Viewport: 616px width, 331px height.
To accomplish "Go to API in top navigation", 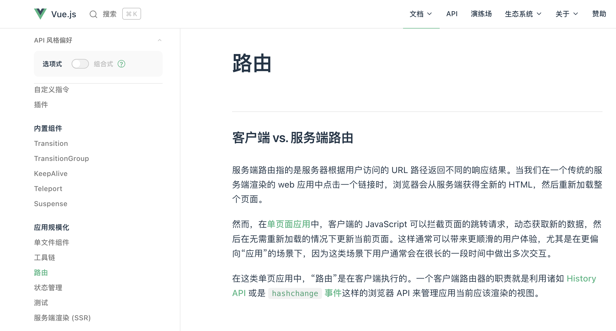I will click(452, 14).
